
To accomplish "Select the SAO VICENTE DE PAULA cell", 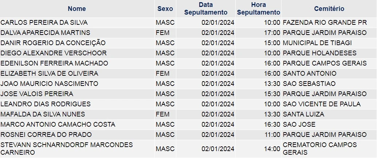I will 322,104.
